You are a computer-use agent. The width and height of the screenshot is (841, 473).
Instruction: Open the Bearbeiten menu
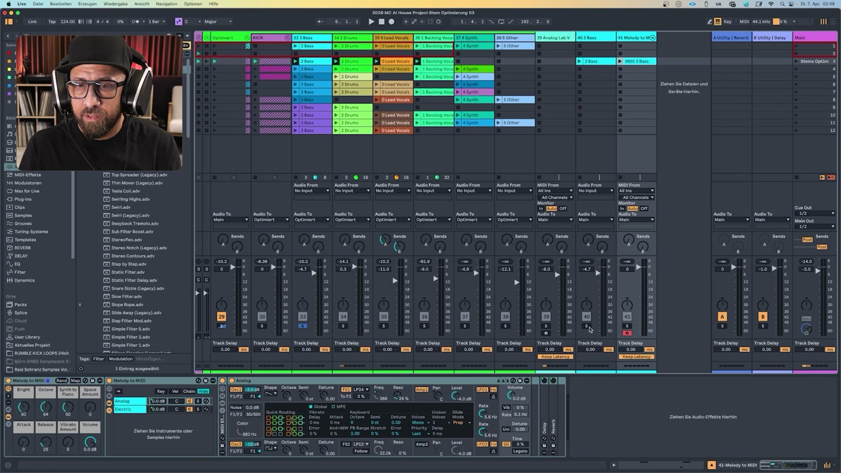point(60,4)
